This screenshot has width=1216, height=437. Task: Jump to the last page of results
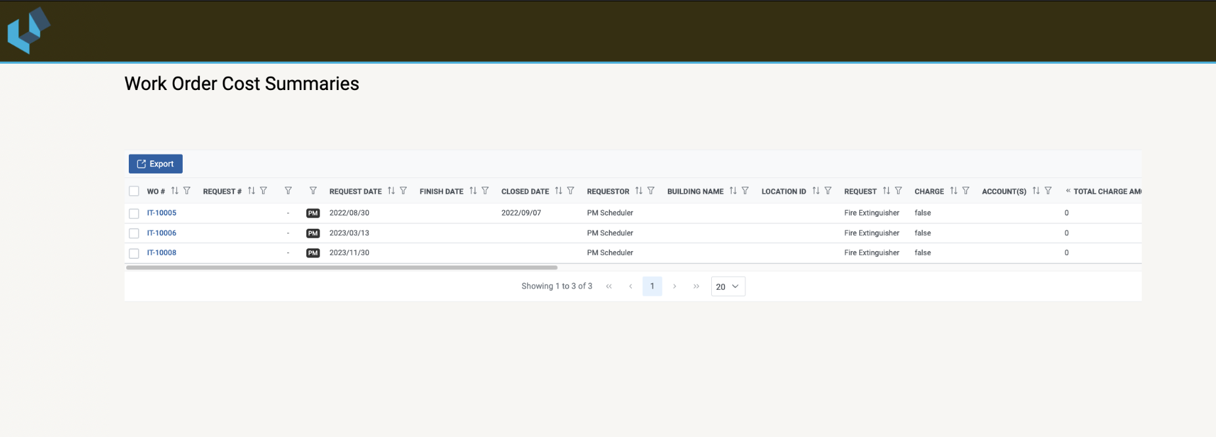tap(696, 287)
